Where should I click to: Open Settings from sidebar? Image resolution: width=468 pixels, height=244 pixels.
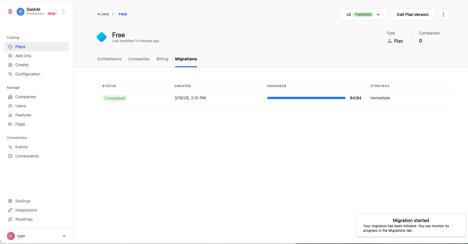(x=37, y=201)
